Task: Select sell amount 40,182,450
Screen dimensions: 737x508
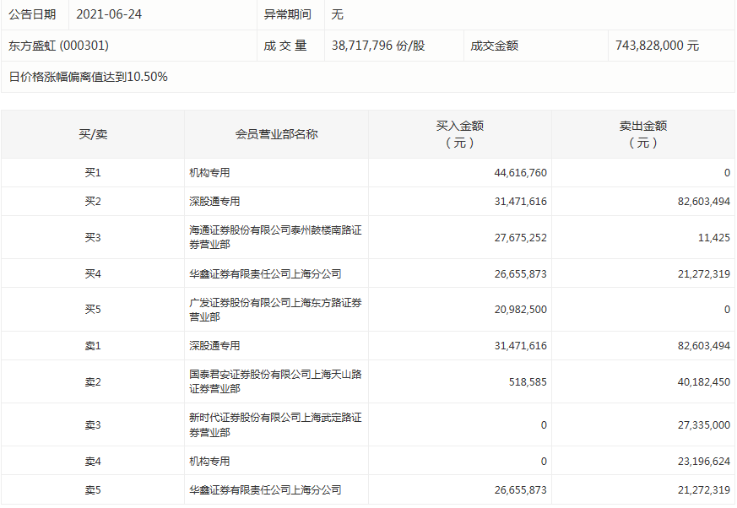Action: point(703,382)
